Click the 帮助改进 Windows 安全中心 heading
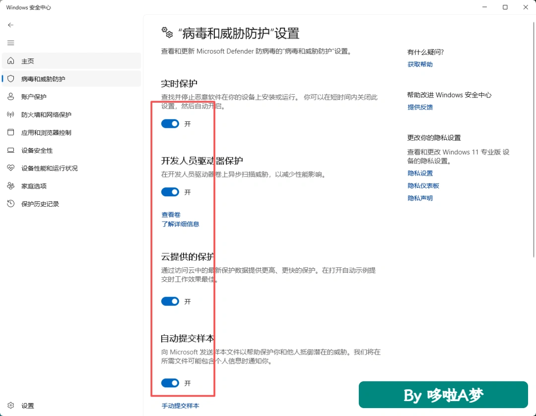This screenshot has height=416, width=536. pyautogui.click(x=449, y=95)
